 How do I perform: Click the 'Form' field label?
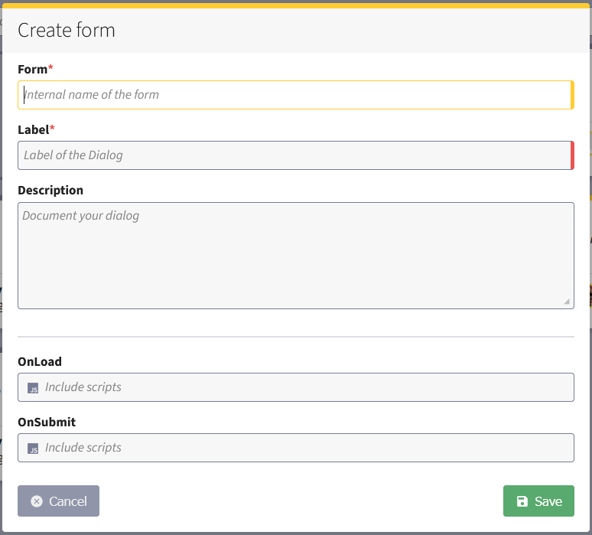[x=32, y=70]
